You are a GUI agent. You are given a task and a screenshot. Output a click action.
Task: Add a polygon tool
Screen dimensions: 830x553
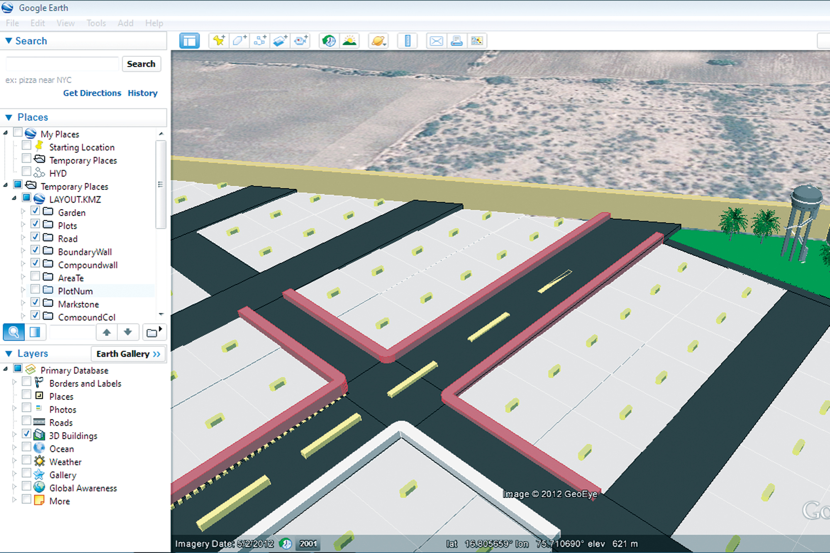[239, 41]
